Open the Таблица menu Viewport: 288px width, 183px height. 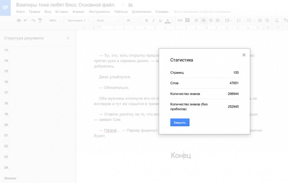click(x=121, y=12)
